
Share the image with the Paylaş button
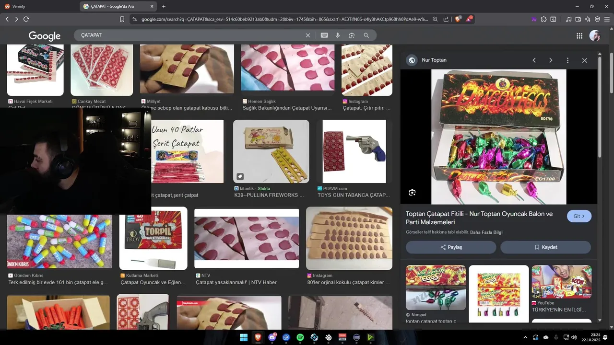[451, 247]
